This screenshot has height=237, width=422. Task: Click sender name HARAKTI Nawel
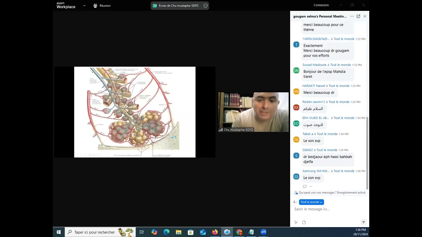(x=314, y=86)
